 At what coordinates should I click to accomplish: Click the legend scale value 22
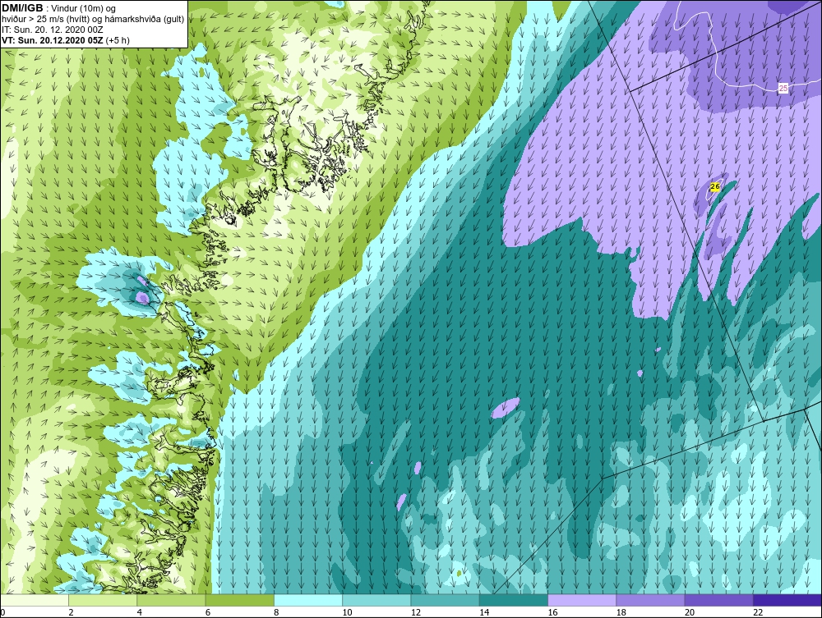(x=758, y=612)
